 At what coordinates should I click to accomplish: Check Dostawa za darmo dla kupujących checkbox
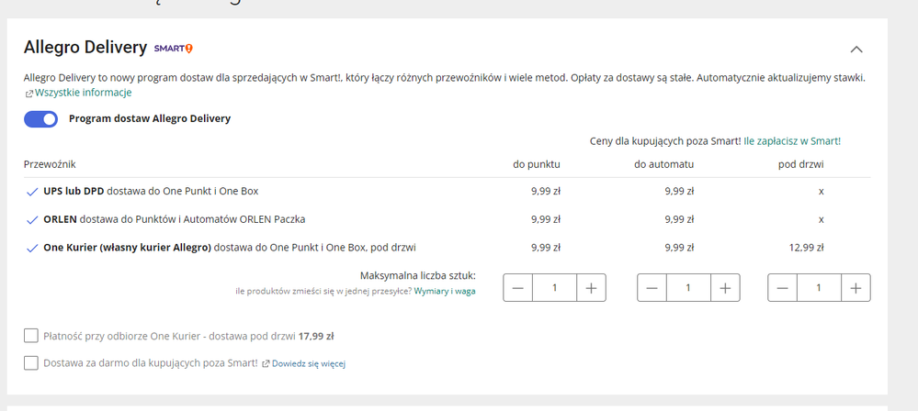pyautogui.click(x=31, y=363)
